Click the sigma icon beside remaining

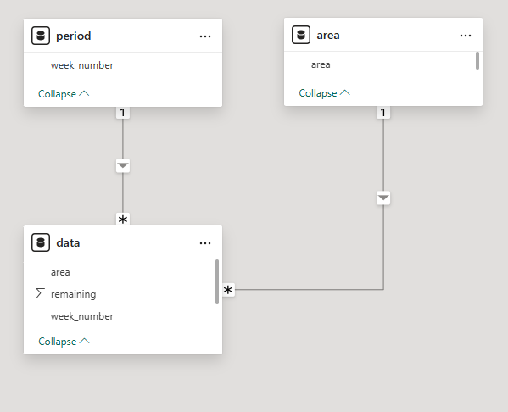[x=40, y=294]
